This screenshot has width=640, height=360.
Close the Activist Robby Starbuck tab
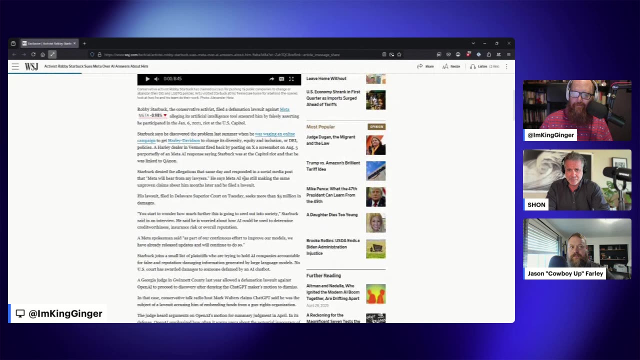pyautogui.click(x=74, y=43)
